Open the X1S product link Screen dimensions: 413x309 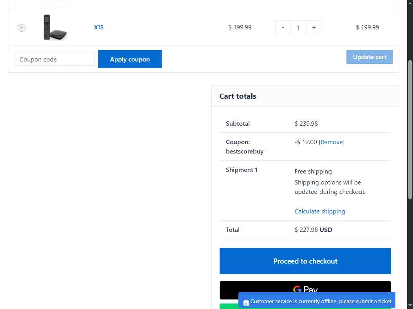pyautogui.click(x=99, y=27)
